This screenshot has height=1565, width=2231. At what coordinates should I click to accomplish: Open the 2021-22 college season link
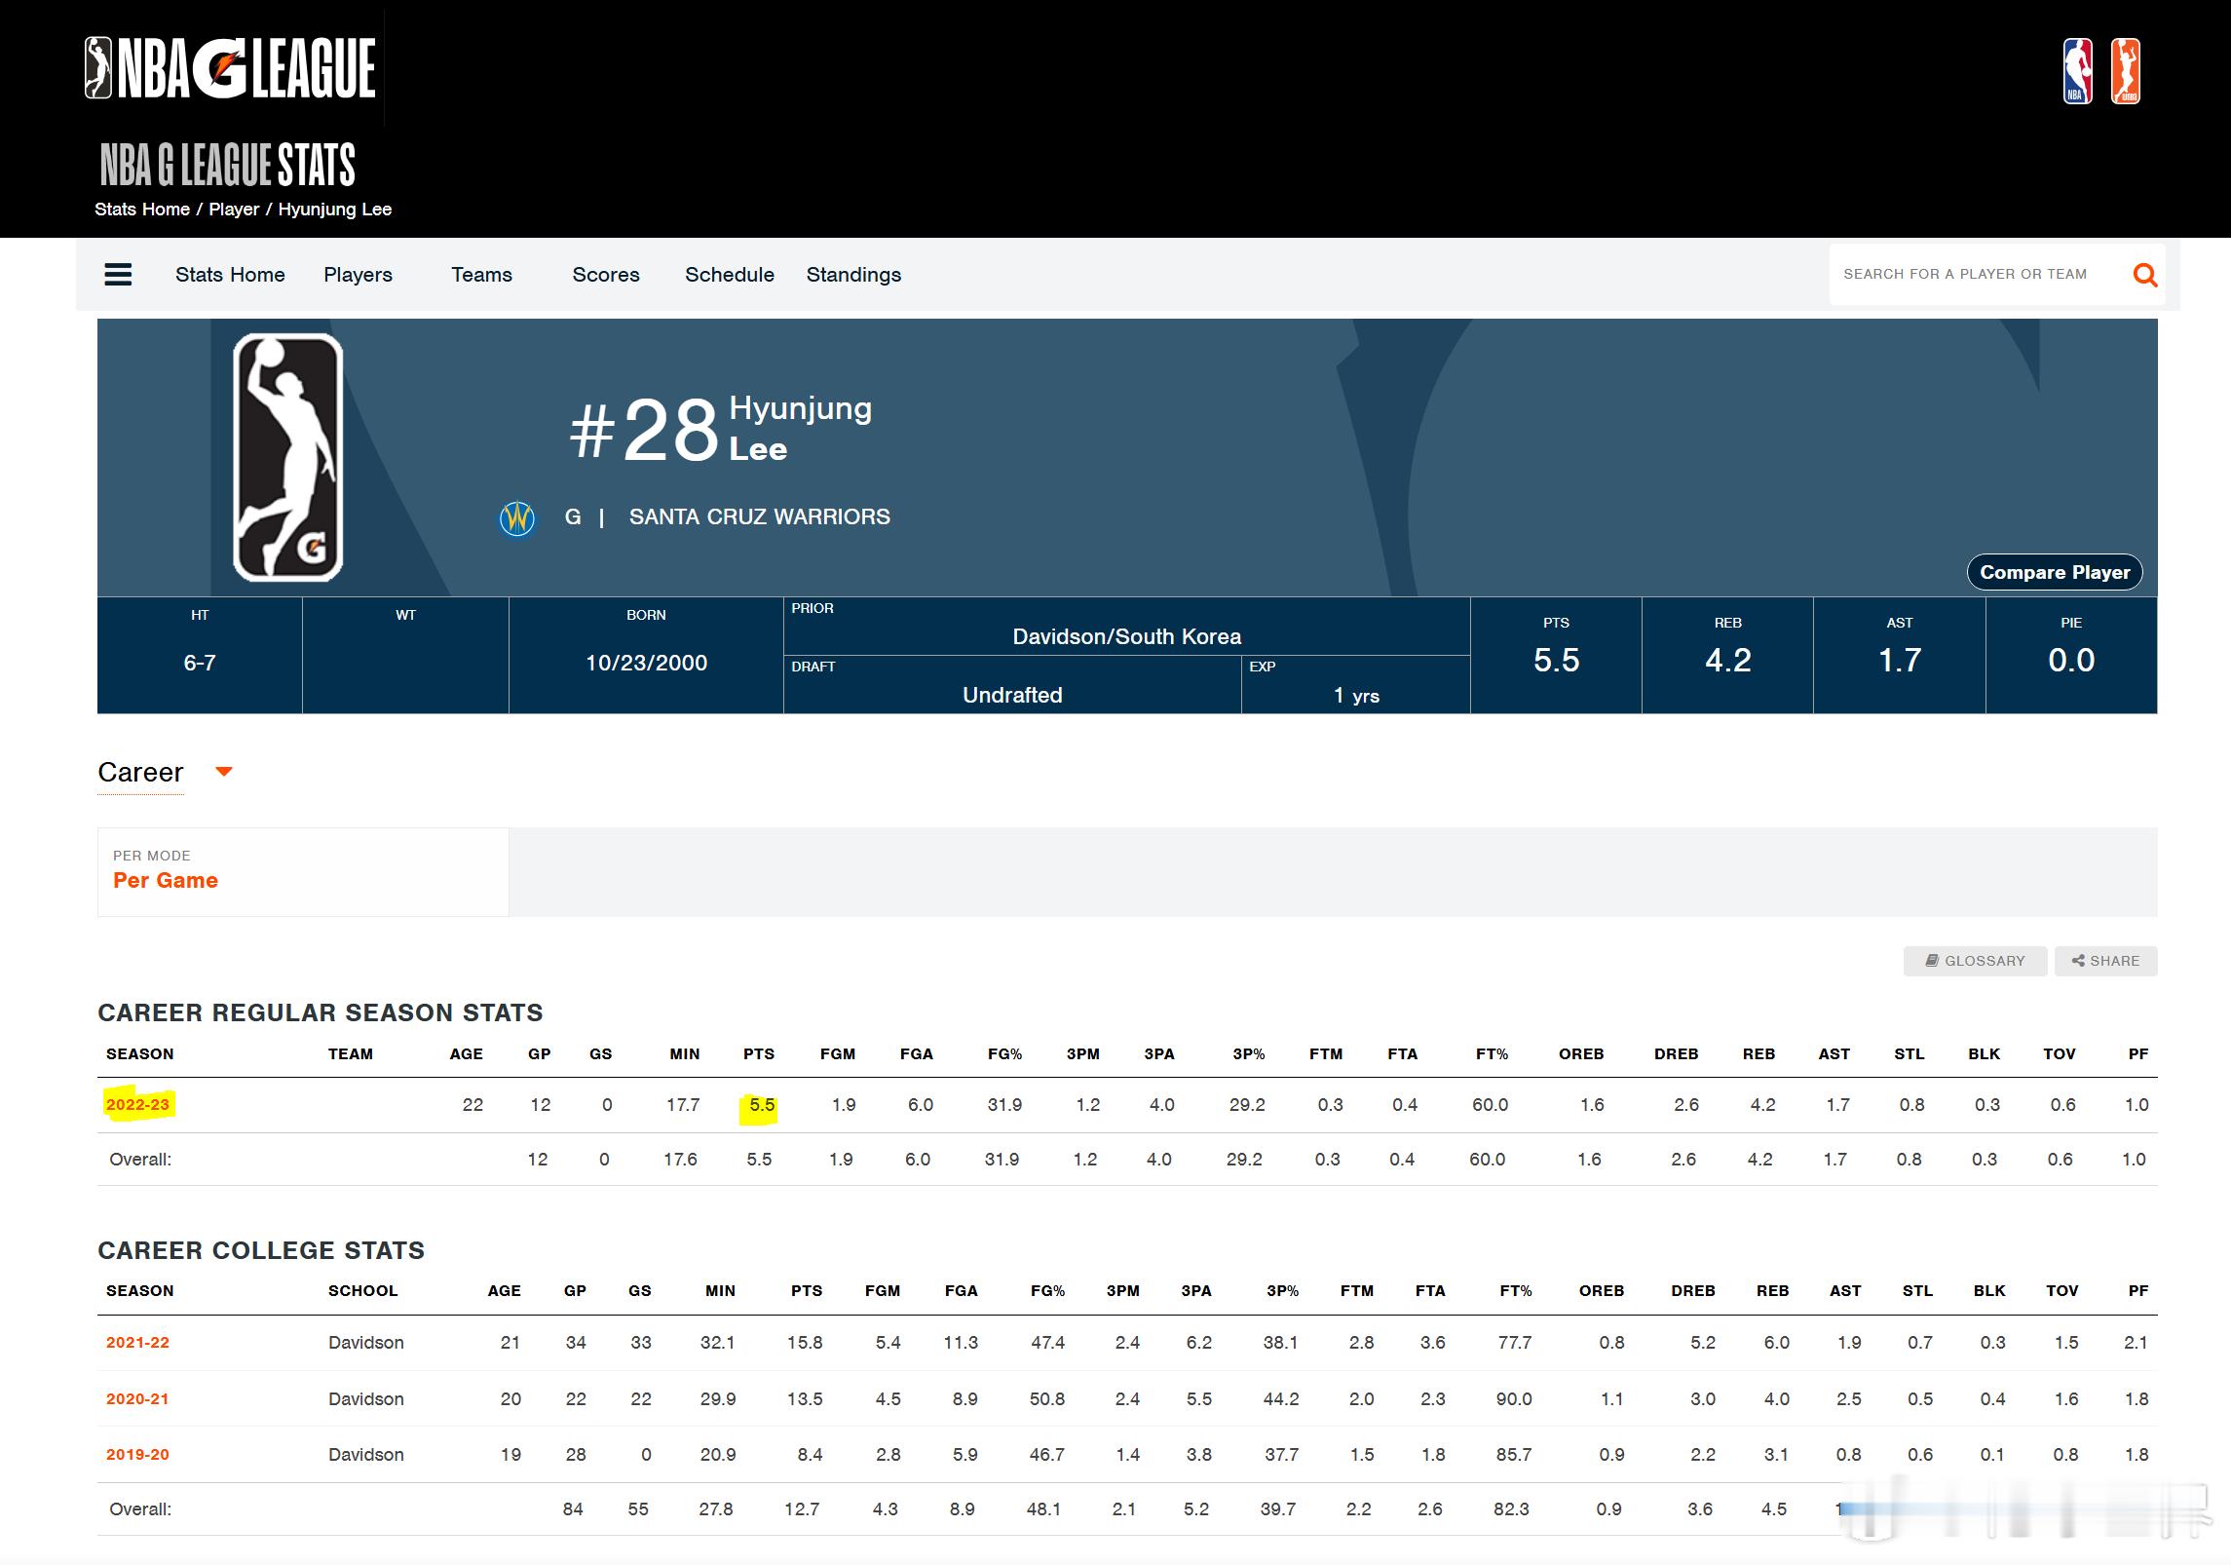[x=137, y=1342]
